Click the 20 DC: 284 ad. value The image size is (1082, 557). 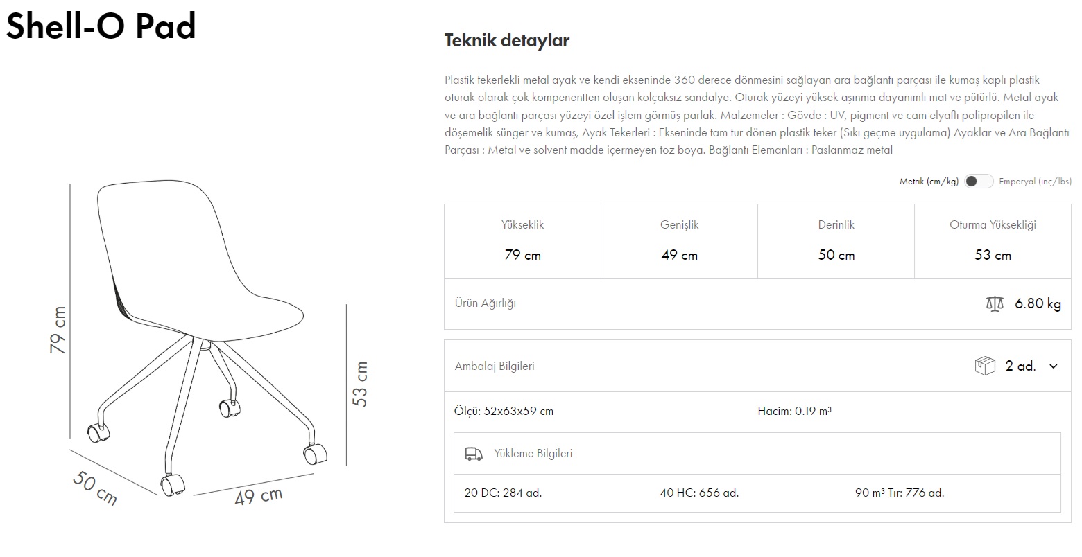click(x=503, y=493)
